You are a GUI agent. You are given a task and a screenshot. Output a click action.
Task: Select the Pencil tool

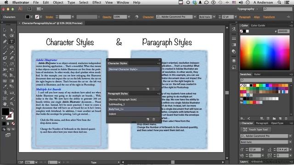(x=11, y=53)
